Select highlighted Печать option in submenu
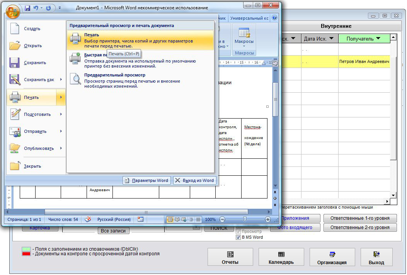Screen dimensions: 407x275 tap(140, 40)
